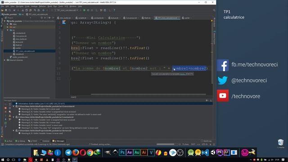The width and height of the screenshot is (288, 162).
Task: Open Telegram from the dock
Action: click(68, 153)
